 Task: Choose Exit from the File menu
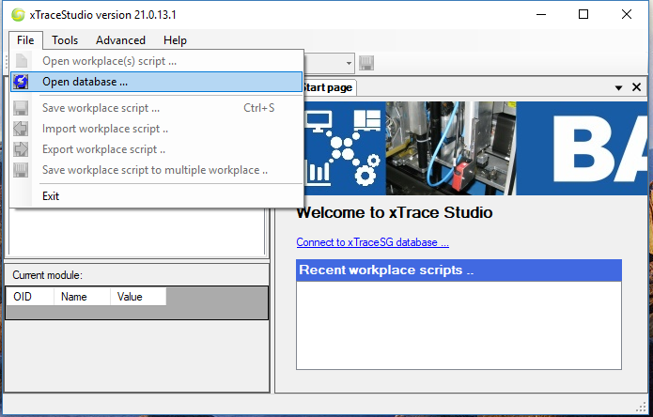(x=51, y=196)
